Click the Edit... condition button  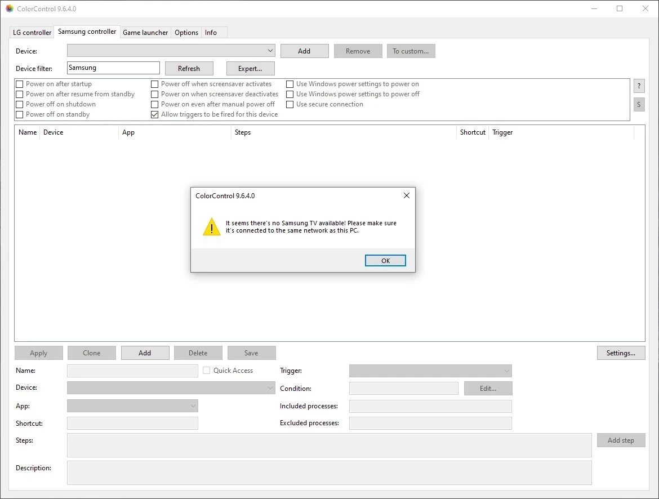coord(488,389)
